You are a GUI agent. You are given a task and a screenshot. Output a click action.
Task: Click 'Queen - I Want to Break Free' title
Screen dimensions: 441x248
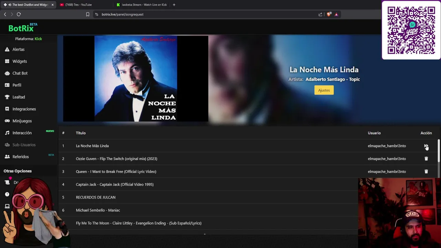[x=116, y=172]
